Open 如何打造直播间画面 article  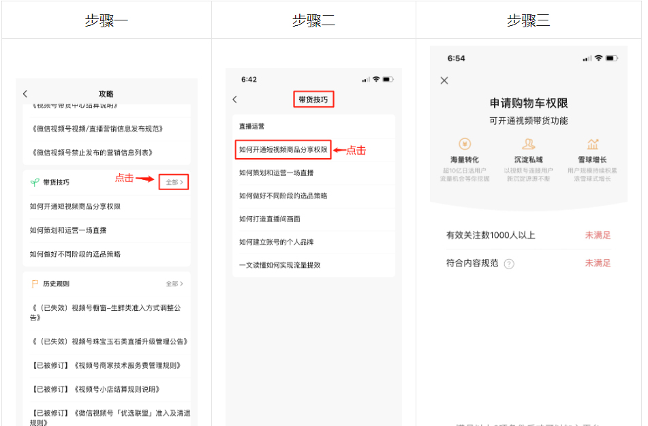(x=269, y=219)
